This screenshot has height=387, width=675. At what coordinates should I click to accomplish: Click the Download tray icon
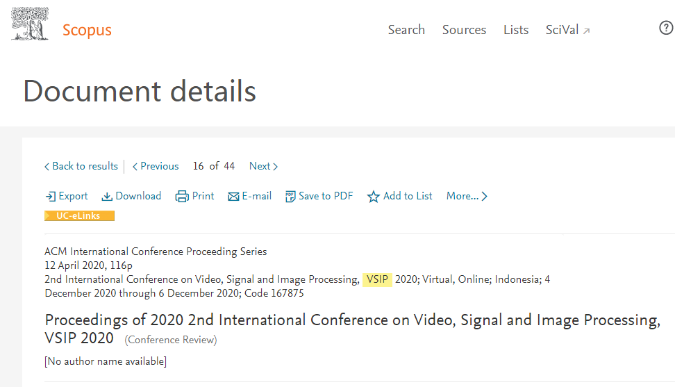pyautogui.click(x=107, y=197)
